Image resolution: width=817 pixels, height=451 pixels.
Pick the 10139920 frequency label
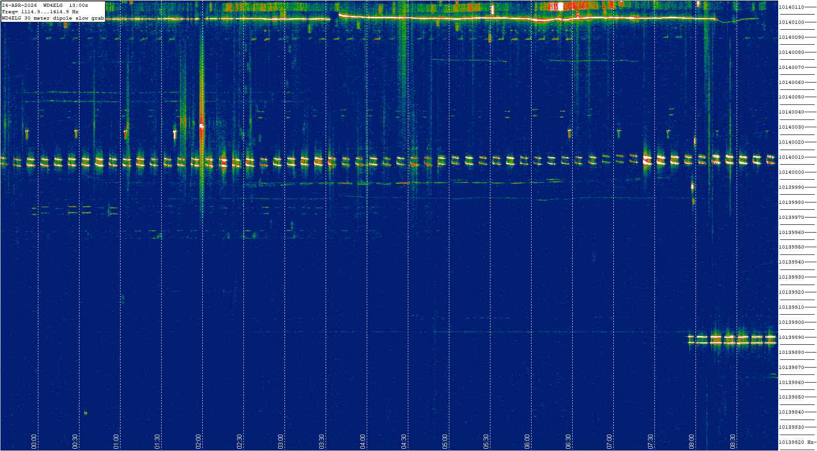[791, 292]
